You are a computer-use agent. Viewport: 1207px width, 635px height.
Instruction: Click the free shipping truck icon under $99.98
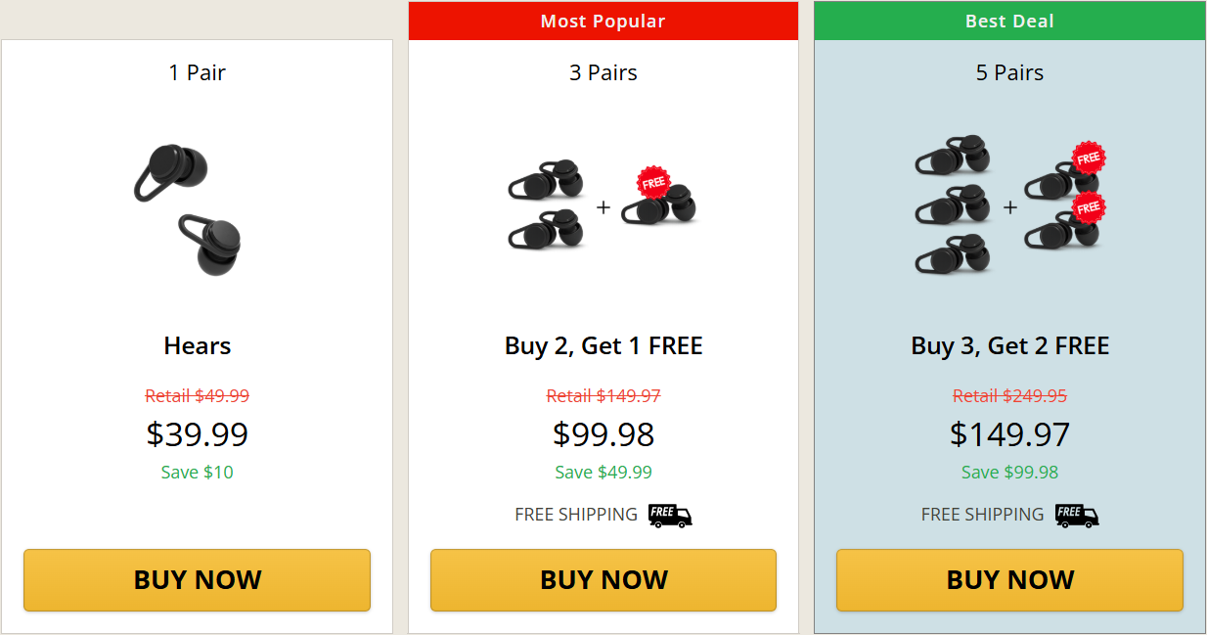tap(669, 514)
